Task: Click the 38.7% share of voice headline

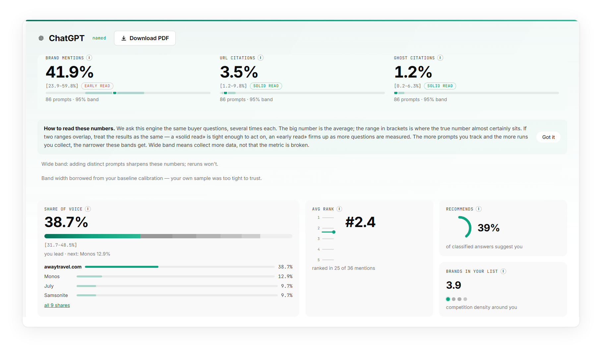Action: coord(66,222)
